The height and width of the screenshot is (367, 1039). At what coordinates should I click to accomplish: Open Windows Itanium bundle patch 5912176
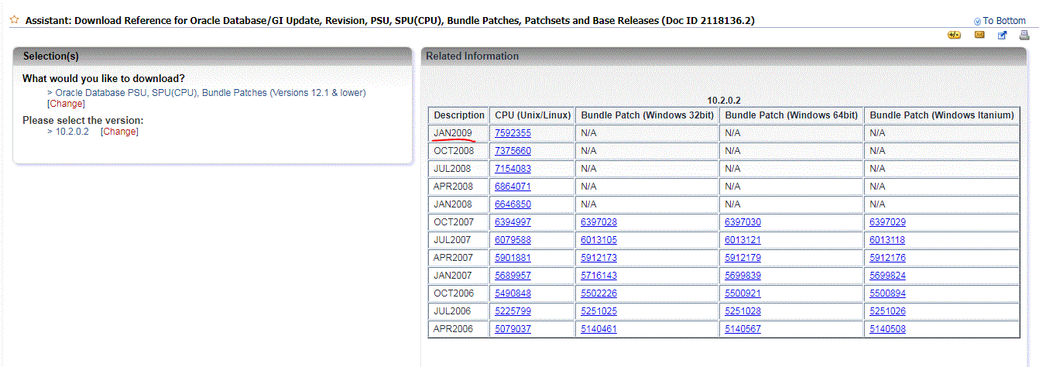click(x=887, y=258)
